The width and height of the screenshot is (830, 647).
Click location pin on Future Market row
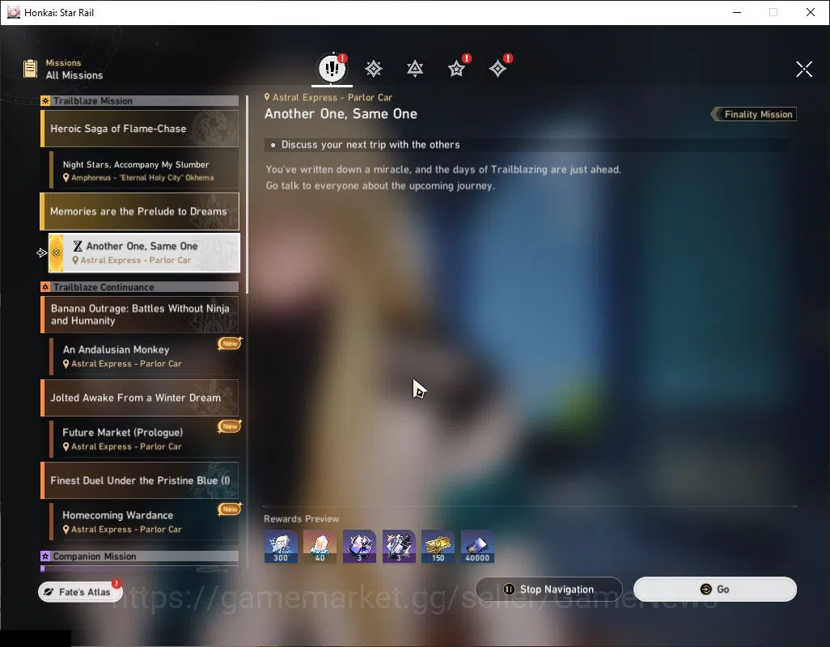tap(66, 447)
